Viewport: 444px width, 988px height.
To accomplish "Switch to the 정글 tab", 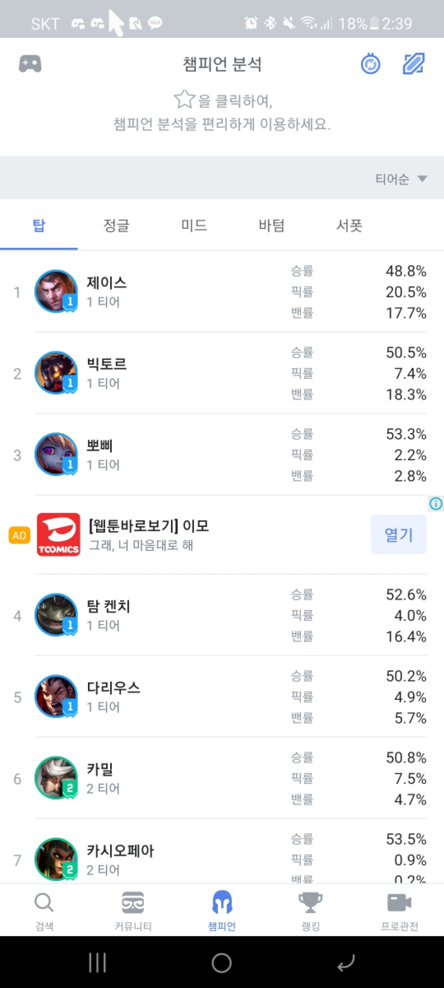I will 116,225.
